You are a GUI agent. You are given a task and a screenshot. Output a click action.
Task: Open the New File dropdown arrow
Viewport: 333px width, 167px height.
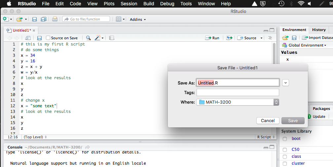click(x=11, y=19)
